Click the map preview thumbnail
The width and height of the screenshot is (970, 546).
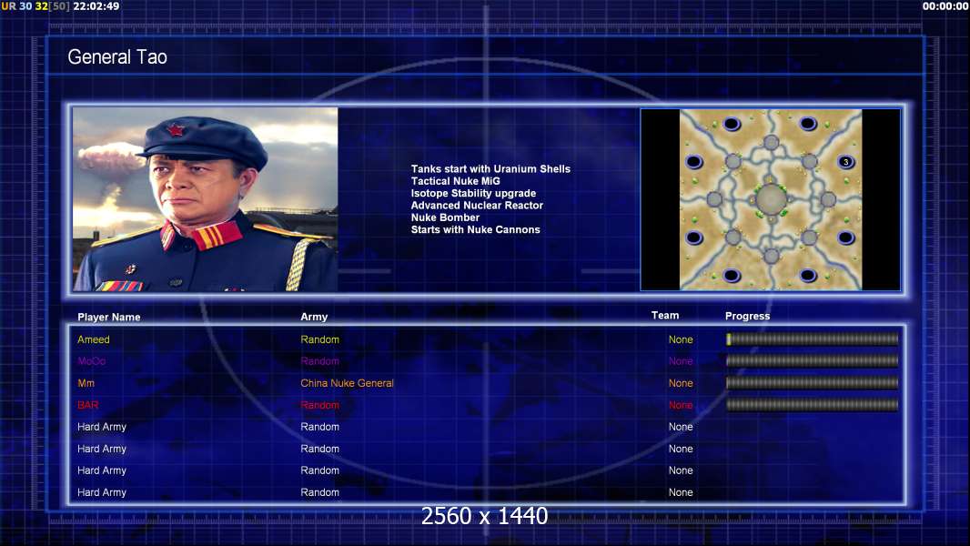770,199
